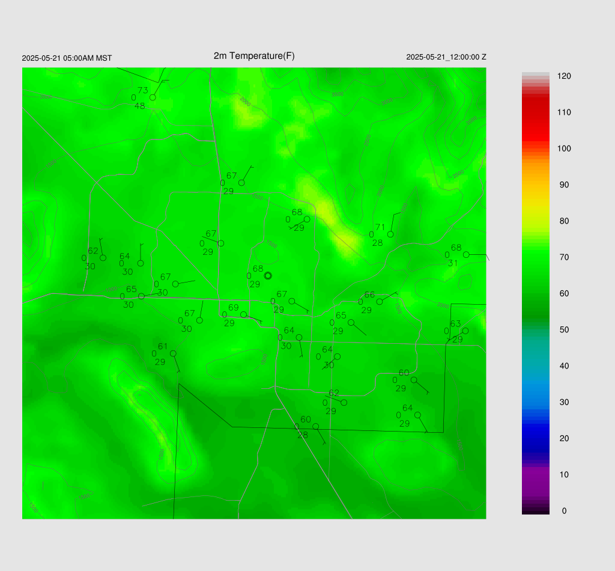The image size is (615, 571).
Task: Click the station reading "73" temperature value
Action: [143, 91]
